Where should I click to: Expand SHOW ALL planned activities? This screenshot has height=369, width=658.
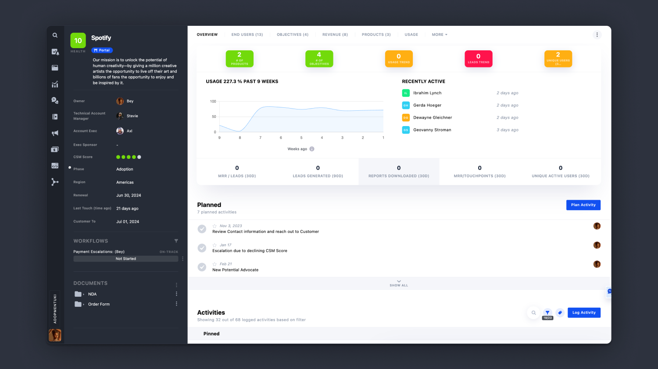tap(398, 283)
